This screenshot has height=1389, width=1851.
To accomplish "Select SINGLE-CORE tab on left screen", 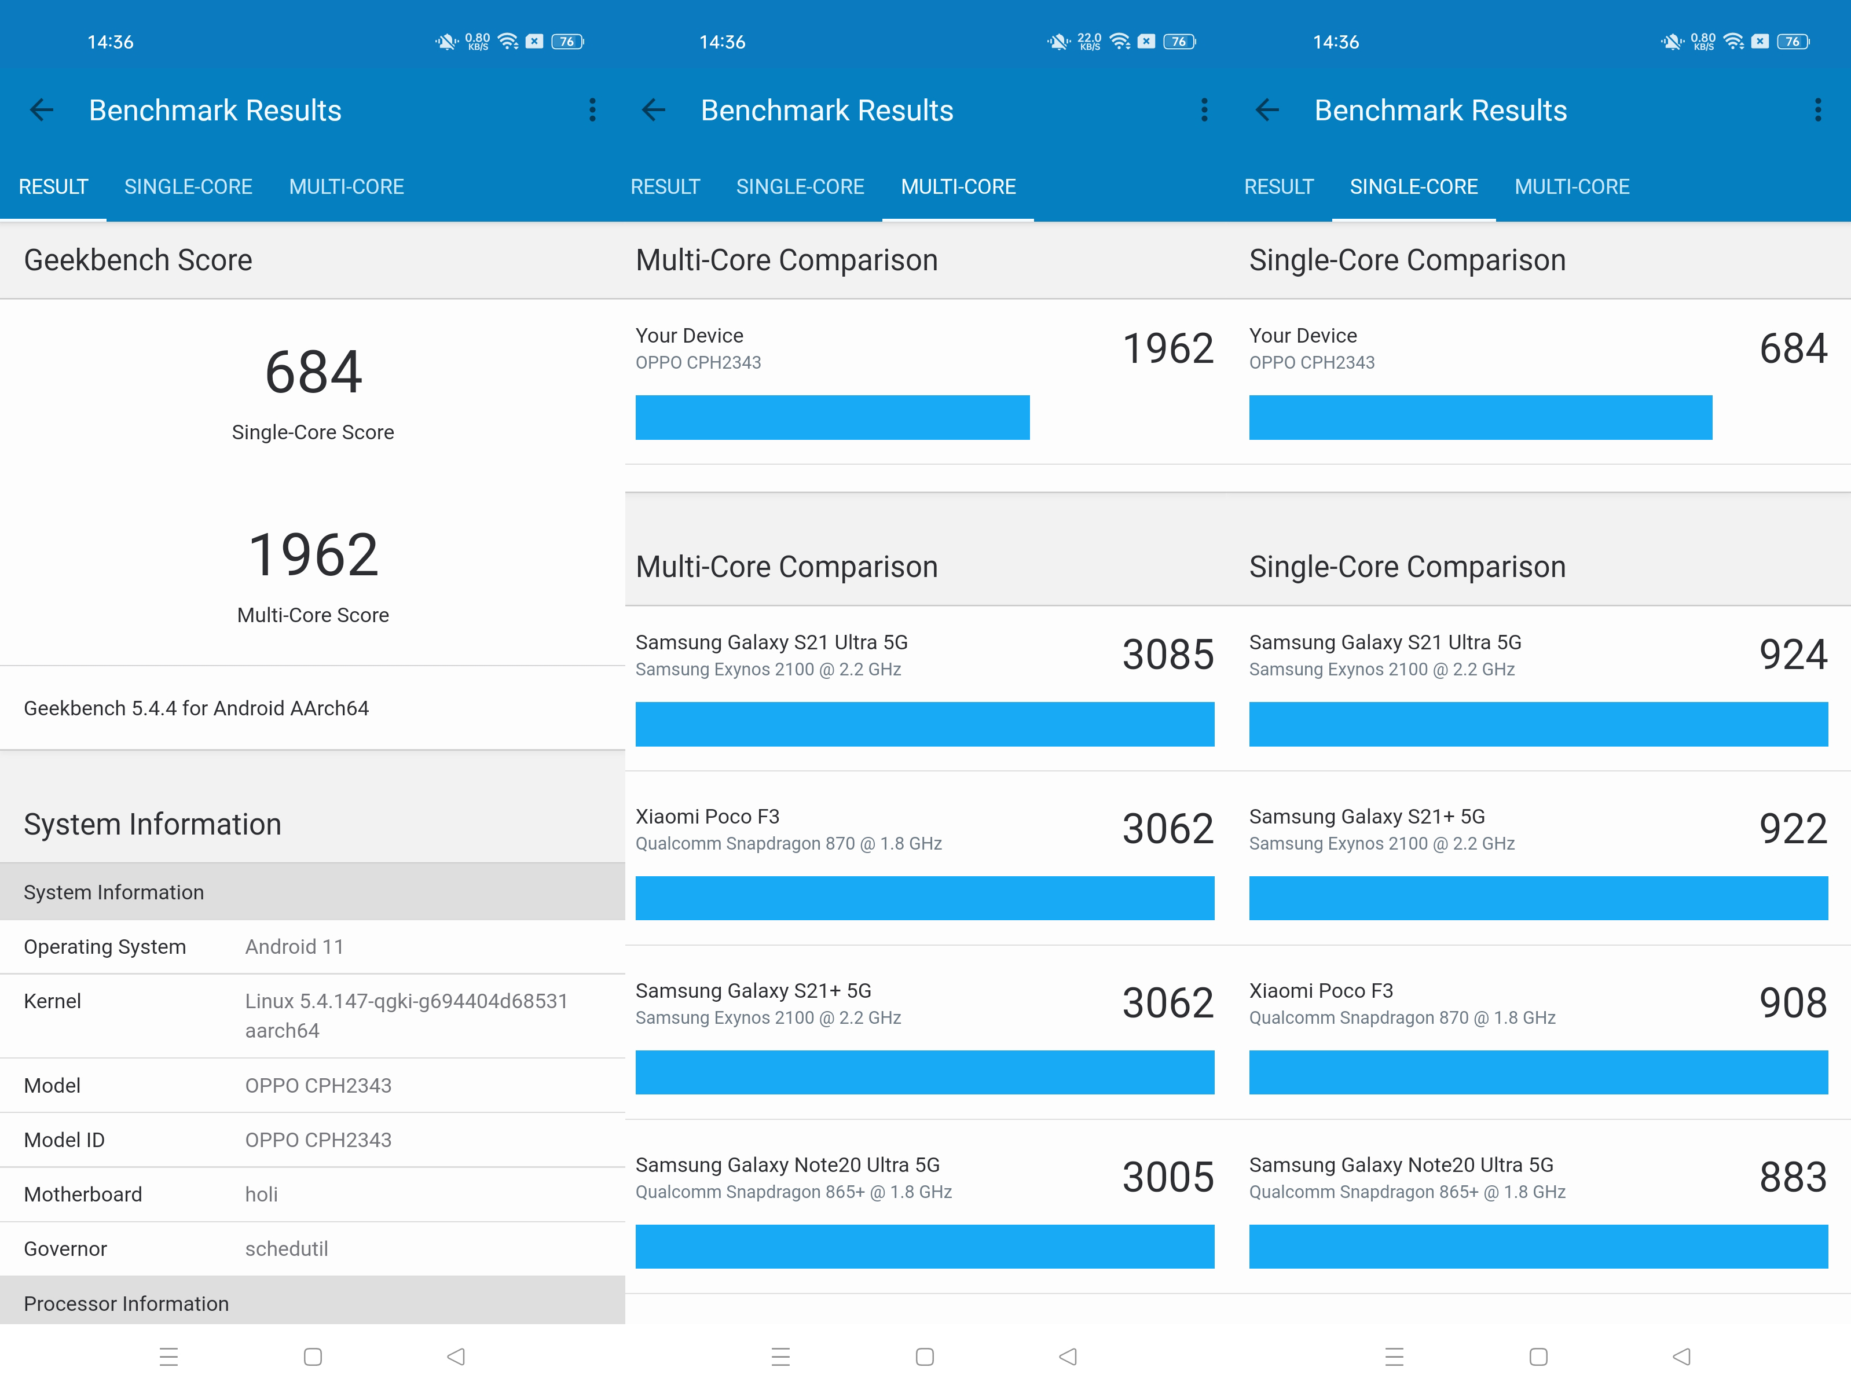I will (x=188, y=186).
